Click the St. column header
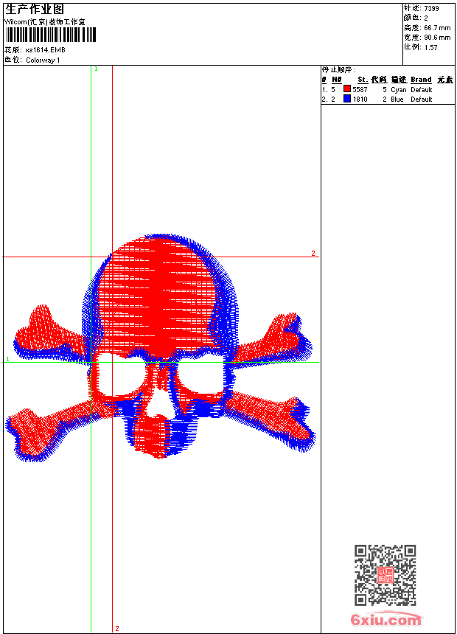The height and width of the screenshot is (634, 457). (x=362, y=80)
